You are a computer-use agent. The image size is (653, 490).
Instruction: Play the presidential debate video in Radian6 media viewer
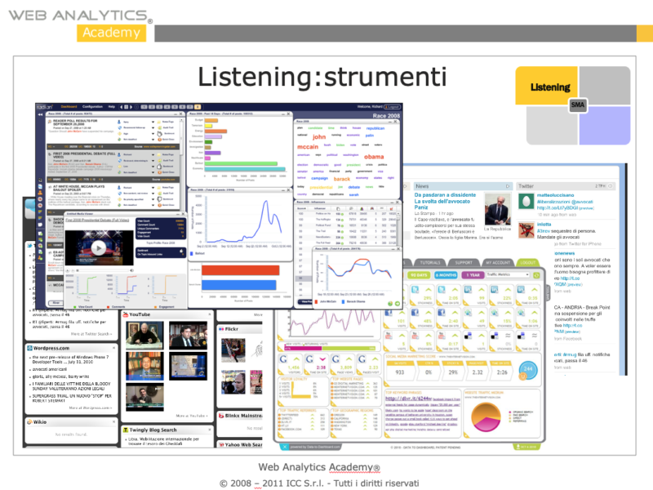(x=99, y=248)
